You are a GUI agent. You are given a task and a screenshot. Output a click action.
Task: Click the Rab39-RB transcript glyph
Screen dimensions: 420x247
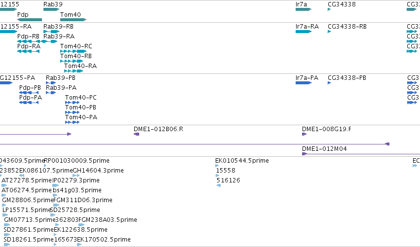(x=51, y=32)
